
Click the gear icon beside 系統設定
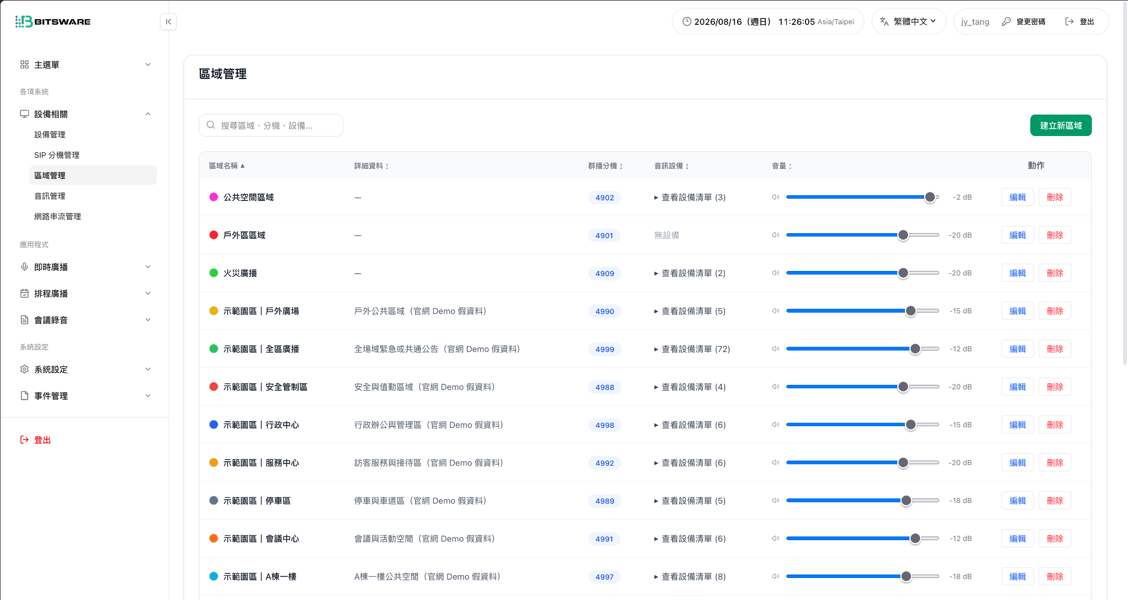point(24,369)
